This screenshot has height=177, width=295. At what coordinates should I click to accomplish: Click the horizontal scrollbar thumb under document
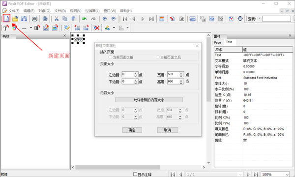click(118, 167)
